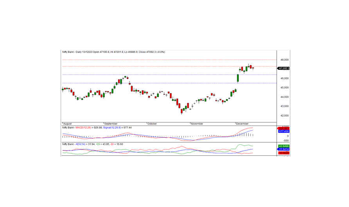Click the large green gap-up December candle
Image resolution: width=349 pixels, height=207 pixels.
[238, 78]
